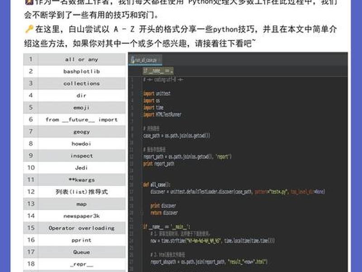Click the 'print report_path' code line
Screen dimensions: 362x272
pyautogui.click(x=159, y=164)
